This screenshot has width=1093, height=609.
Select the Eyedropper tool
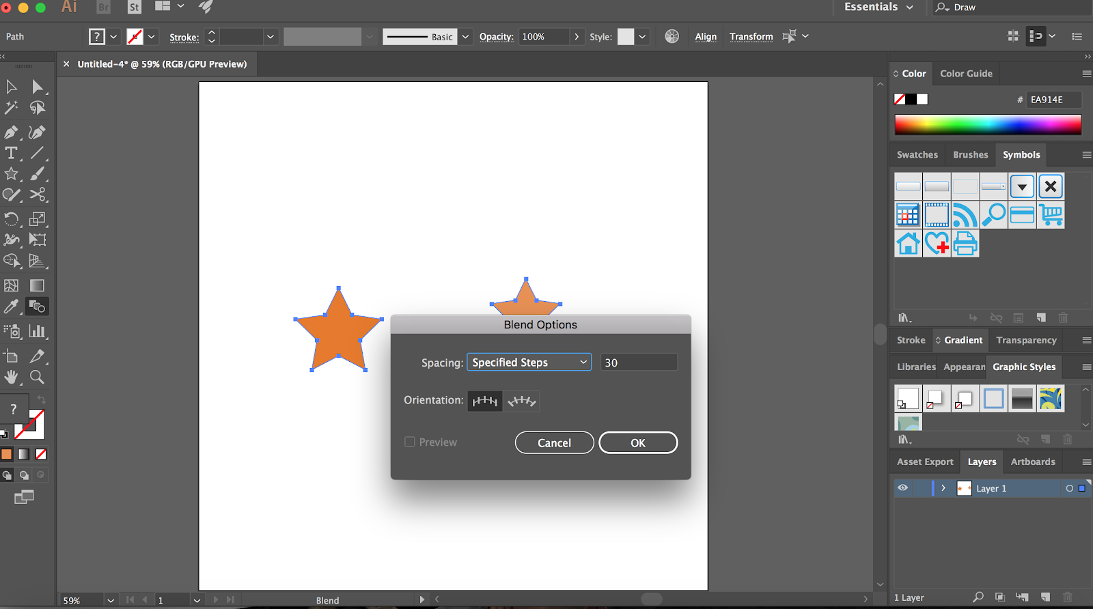pos(12,307)
